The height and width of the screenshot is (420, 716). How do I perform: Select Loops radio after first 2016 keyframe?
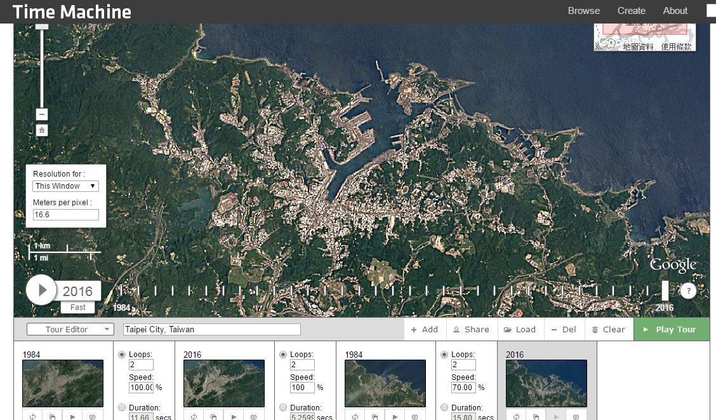tap(283, 354)
